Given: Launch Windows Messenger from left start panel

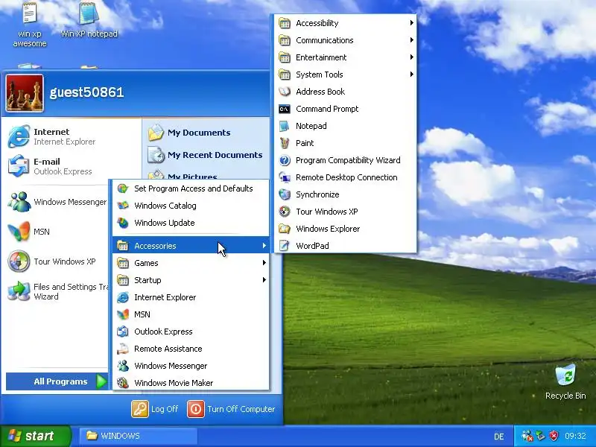Looking at the screenshot, I should click(x=57, y=202).
